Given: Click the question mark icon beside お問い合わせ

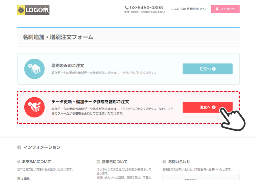Looking at the screenshot, I should (x=164, y=162).
